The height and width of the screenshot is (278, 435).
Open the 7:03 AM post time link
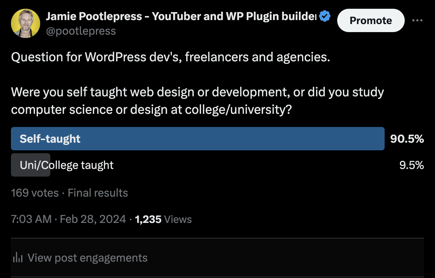coord(31,219)
